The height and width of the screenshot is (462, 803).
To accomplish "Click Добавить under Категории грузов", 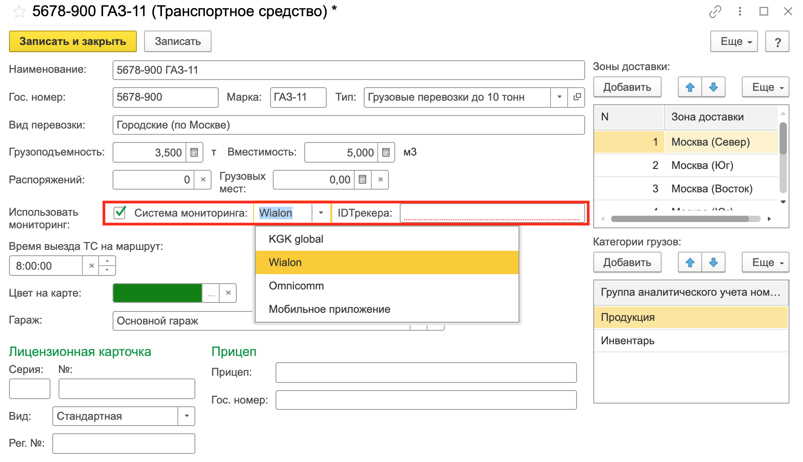I will pyautogui.click(x=627, y=262).
